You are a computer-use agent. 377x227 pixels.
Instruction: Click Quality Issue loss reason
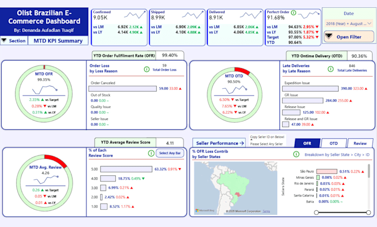point(101,107)
